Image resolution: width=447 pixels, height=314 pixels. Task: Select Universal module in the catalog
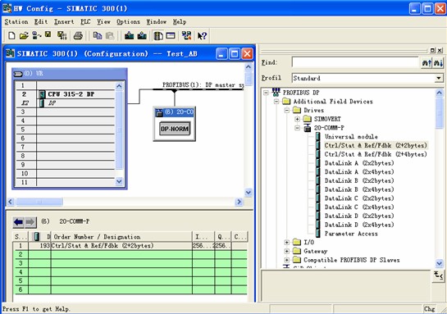351,137
